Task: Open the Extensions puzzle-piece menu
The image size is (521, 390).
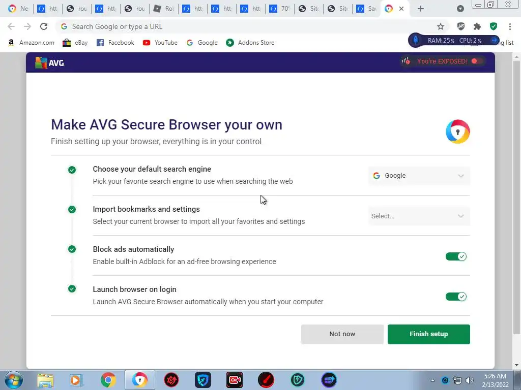Action: [477, 26]
